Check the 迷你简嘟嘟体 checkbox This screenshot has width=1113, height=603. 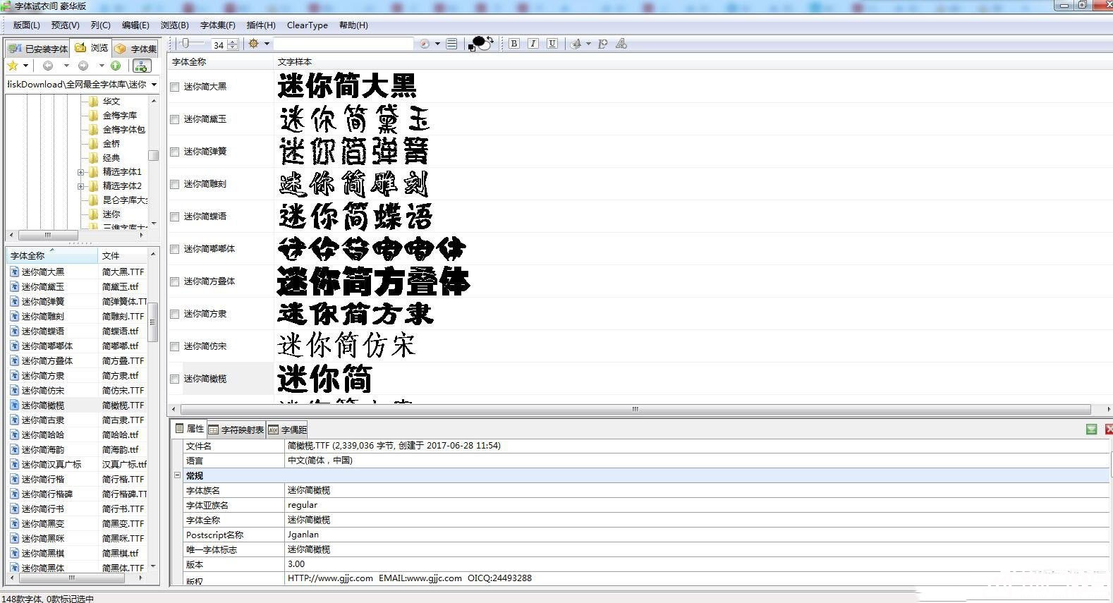click(174, 249)
